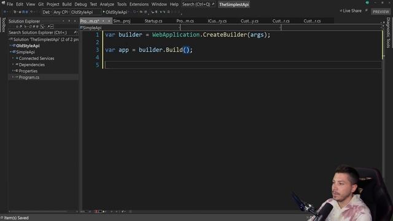Pin the active Pro...m.cs* tab
Image resolution: width=393 pixels, height=221 pixels.
coord(103,21)
